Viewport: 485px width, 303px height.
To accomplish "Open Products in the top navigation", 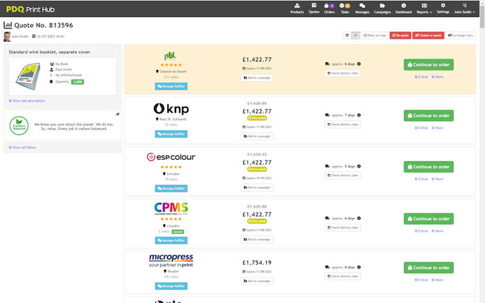I will pyautogui.click(x=297, y=8).
